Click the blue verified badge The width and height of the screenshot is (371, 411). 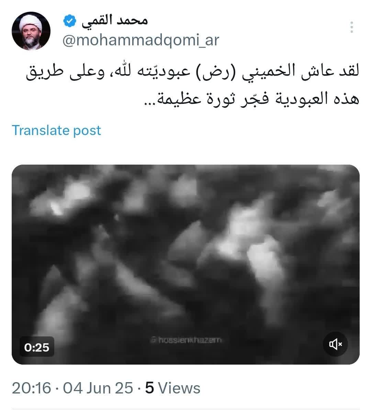[70, 21]
